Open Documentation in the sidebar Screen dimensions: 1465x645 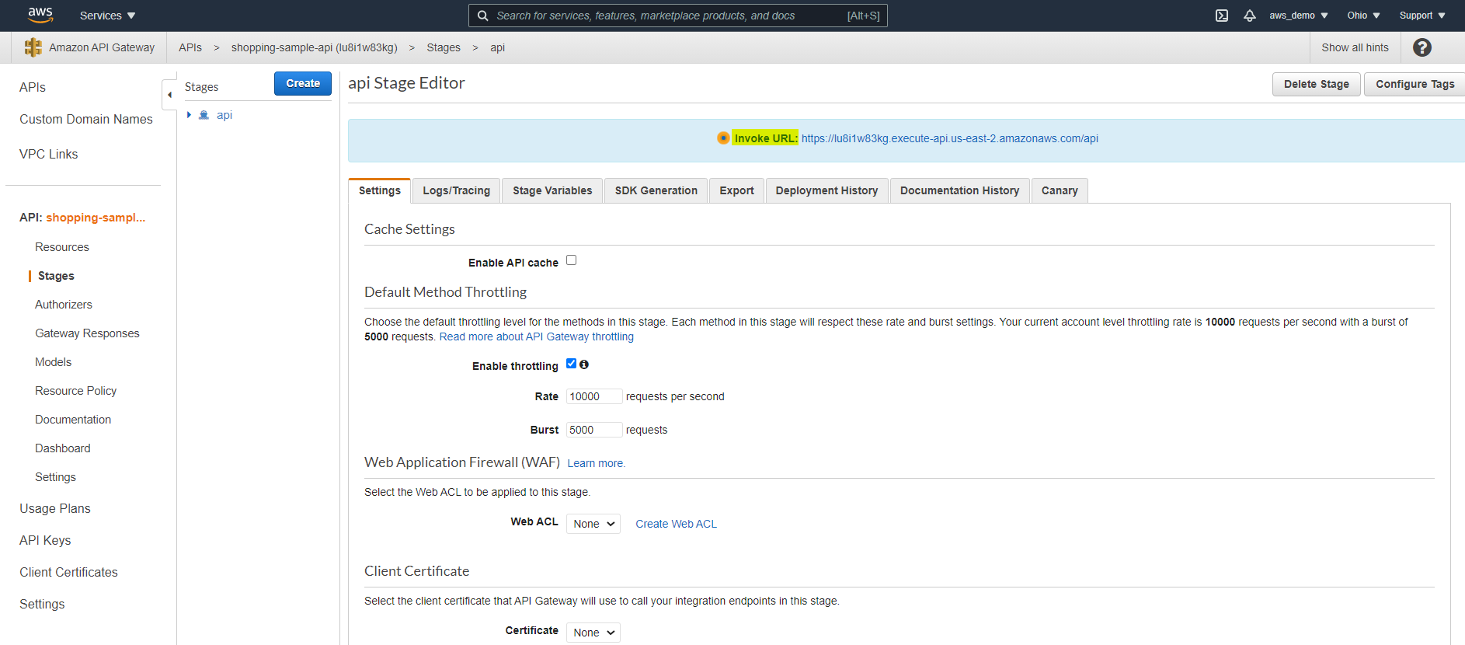tap(73, 420)
